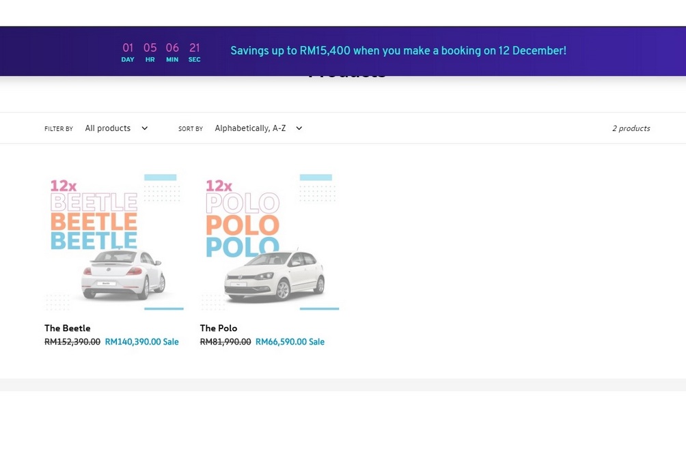Image resolution: width=686 pixels, height=454 pixels.
Task: Click the crossed-out Polo price RM81,990.00
Action: 225,342
